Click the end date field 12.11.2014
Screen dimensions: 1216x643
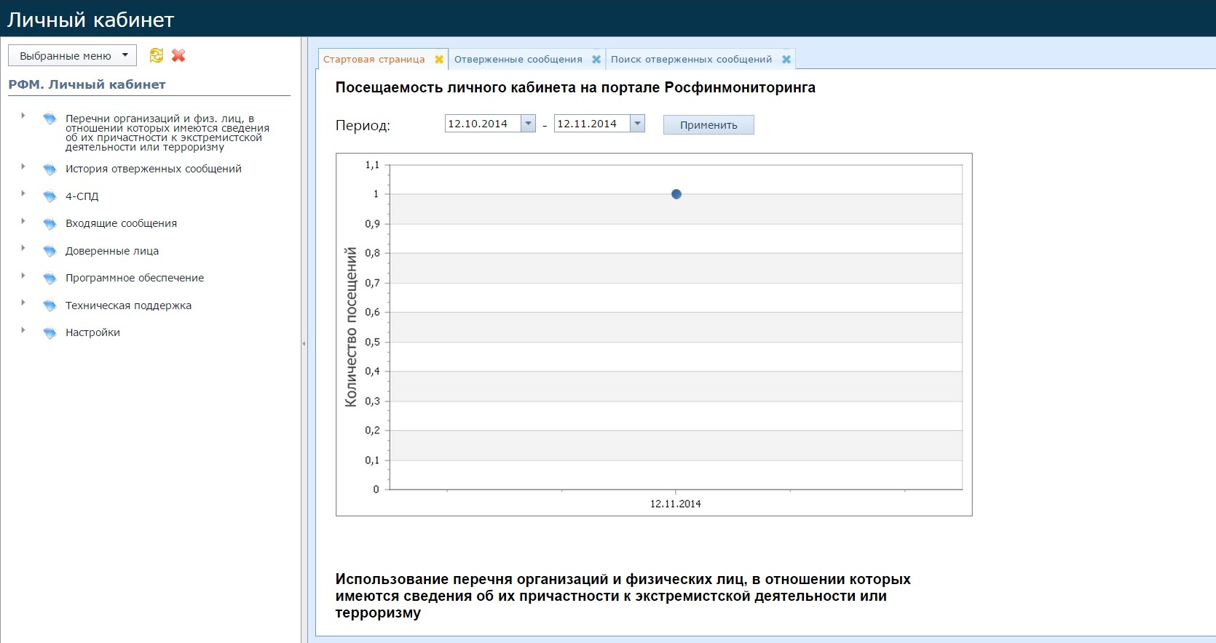(592, 124)
